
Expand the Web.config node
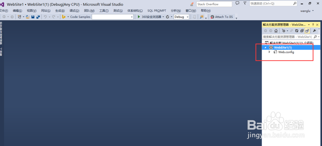(x=270, y=52)
